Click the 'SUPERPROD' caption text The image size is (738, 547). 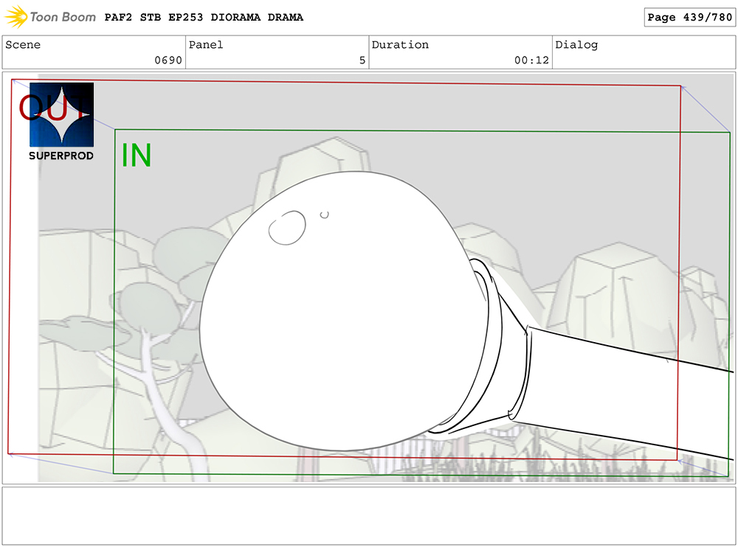point(61,156)
